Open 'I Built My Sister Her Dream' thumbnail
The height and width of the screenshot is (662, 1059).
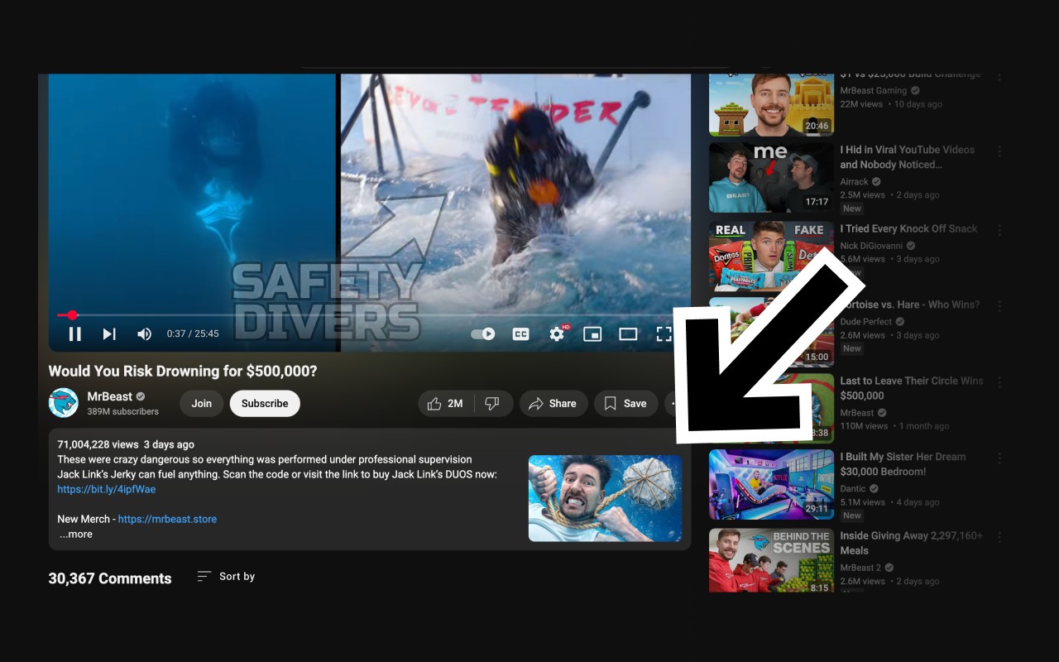click(x=771, y=485)
